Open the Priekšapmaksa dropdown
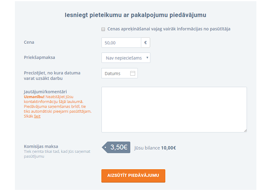 [126, 58]
